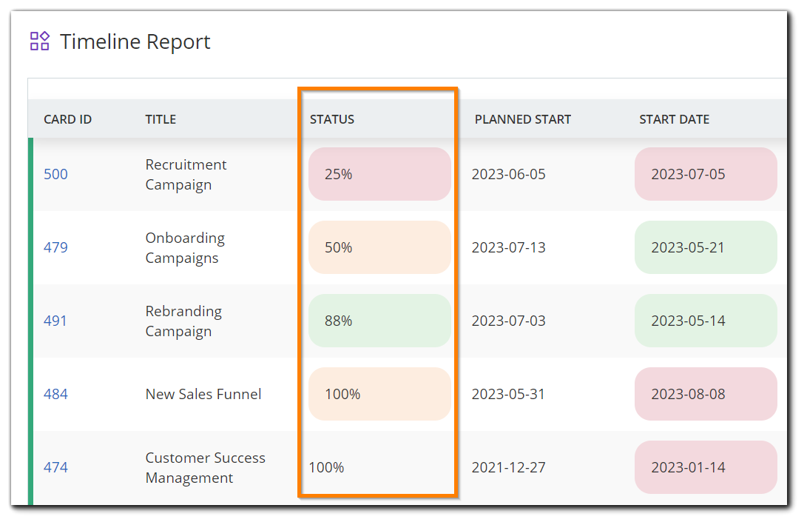Click the Timeline Report heading text
The width and height of the screenshot is (807, 525).
[x=135, y=41]
